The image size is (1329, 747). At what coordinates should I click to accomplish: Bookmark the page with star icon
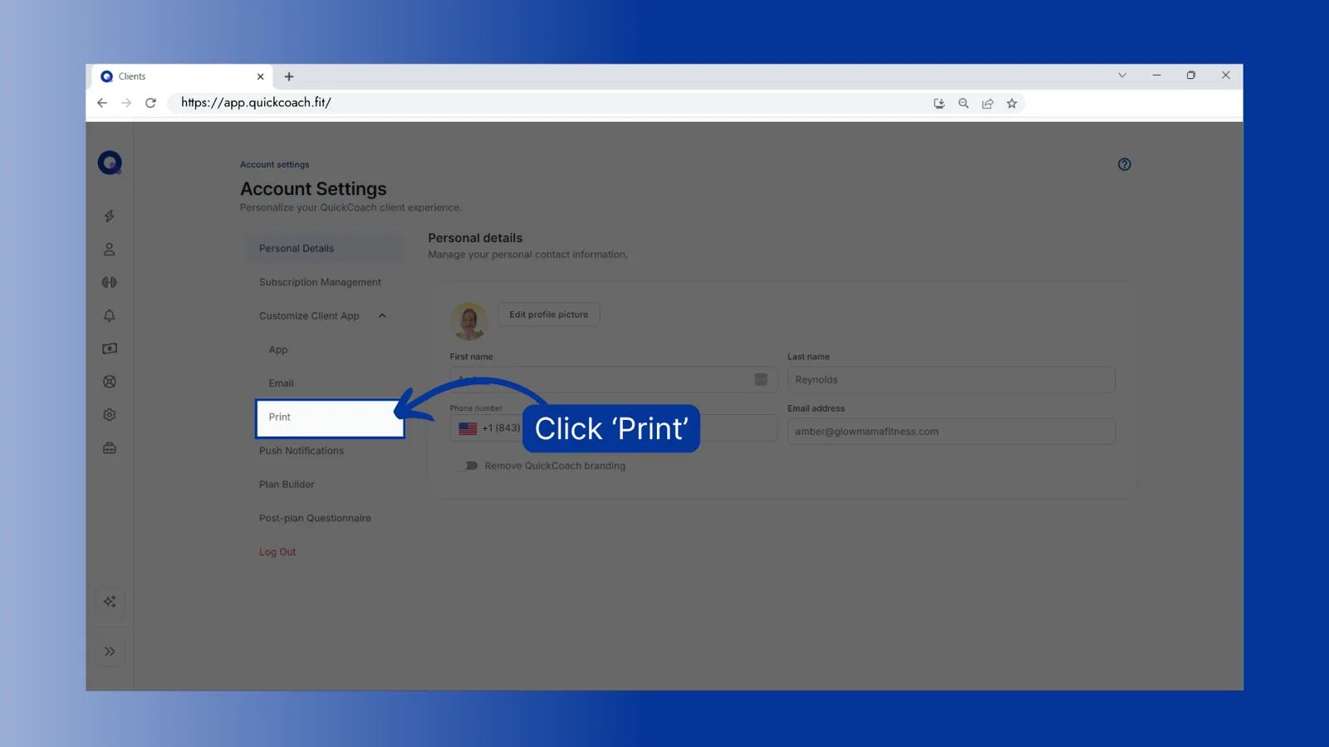click(1012, 104)
